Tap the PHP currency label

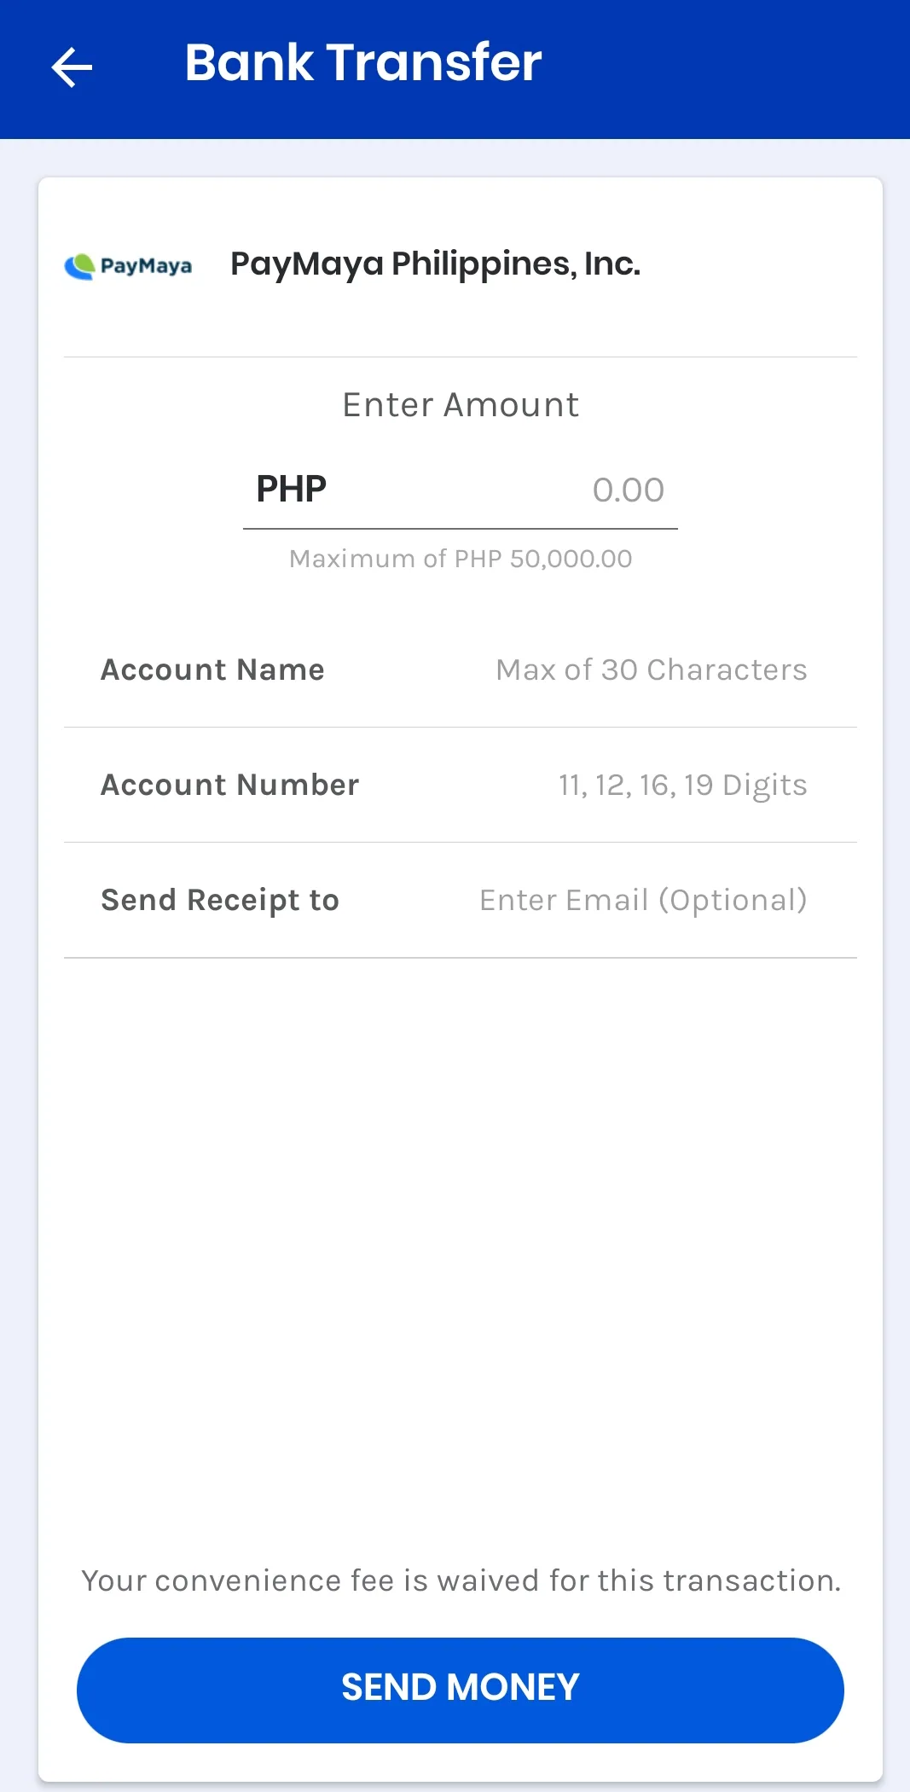292,490
